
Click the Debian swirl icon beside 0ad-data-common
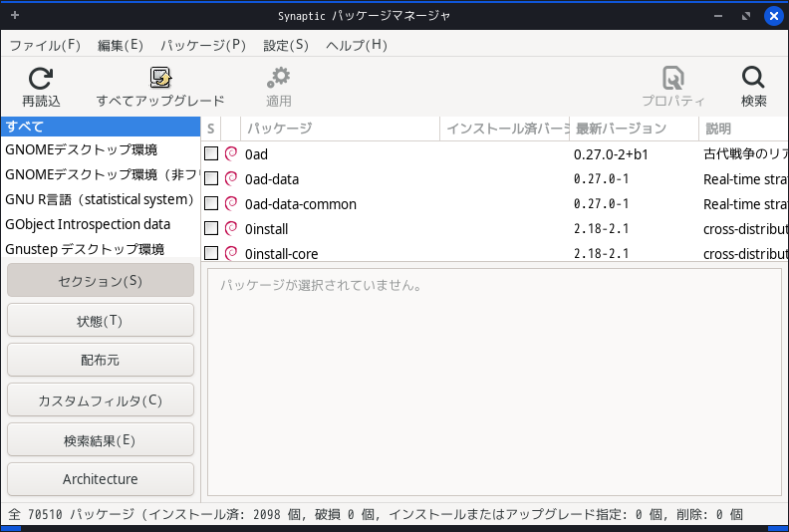coord(231,204)
